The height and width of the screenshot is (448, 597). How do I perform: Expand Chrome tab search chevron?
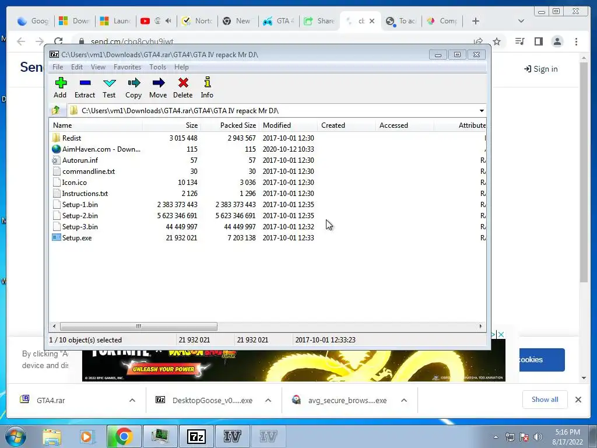tap(521, 21)
